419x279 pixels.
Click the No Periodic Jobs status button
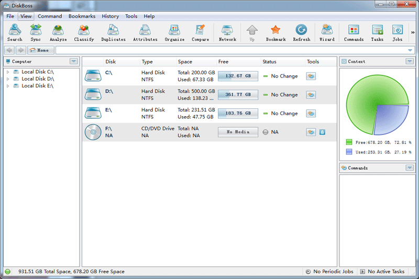[329, 272]
